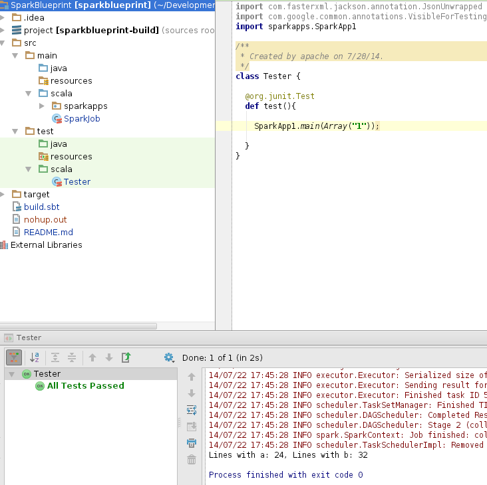The image size is (487, 485).
Task: Open test runner settings gear dropdown
Action: pos(169,357)
